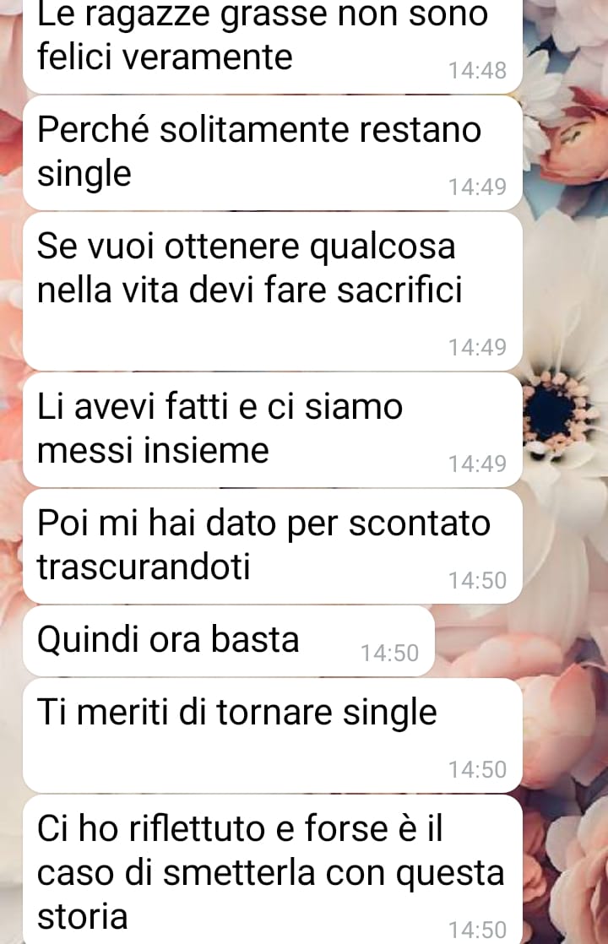Click the timestamp beside "Quindi ora basta"
This screenshot has width=608, height=944.
(x=389, y=653)
